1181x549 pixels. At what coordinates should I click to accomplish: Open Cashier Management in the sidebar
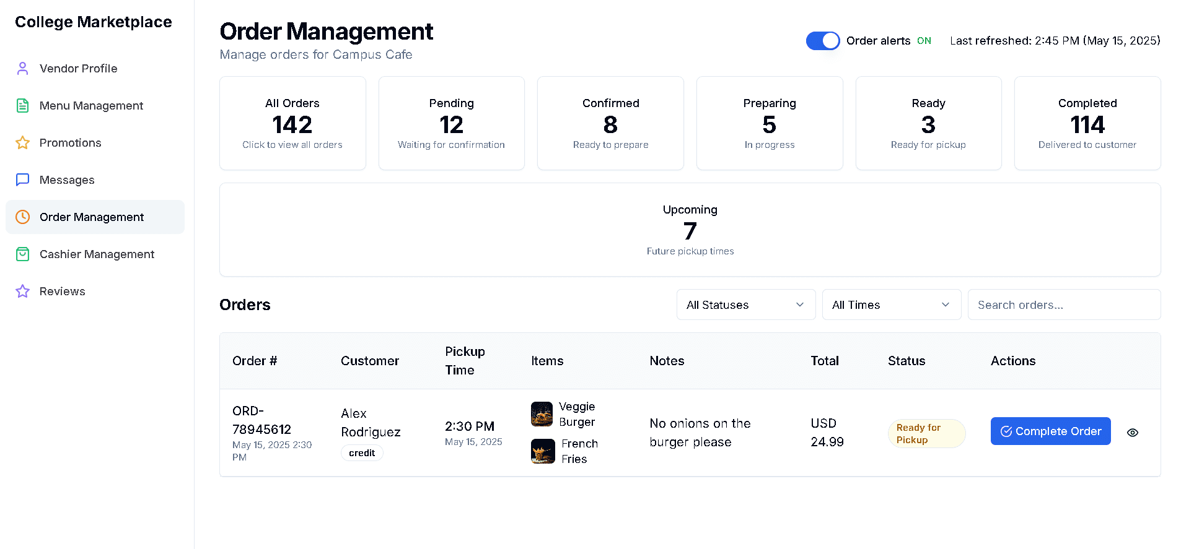coord(97,254)
